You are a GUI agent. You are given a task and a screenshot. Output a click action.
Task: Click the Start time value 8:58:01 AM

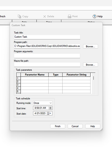coord(40,108)
